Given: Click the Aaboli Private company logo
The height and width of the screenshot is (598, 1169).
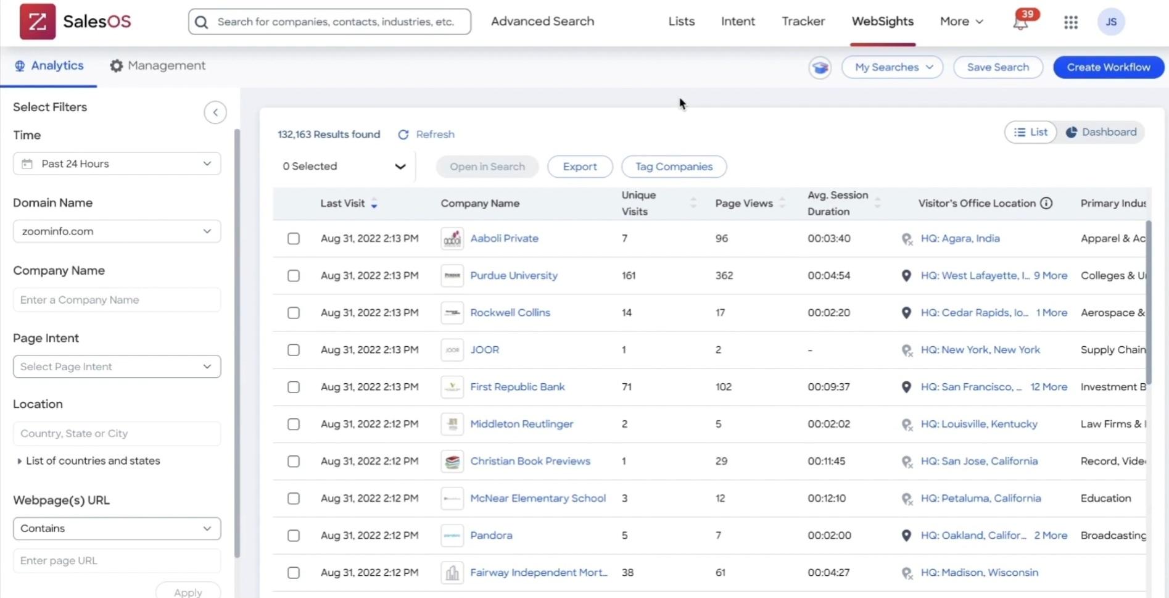Looking at the screenshot, I should click(452, 238).
